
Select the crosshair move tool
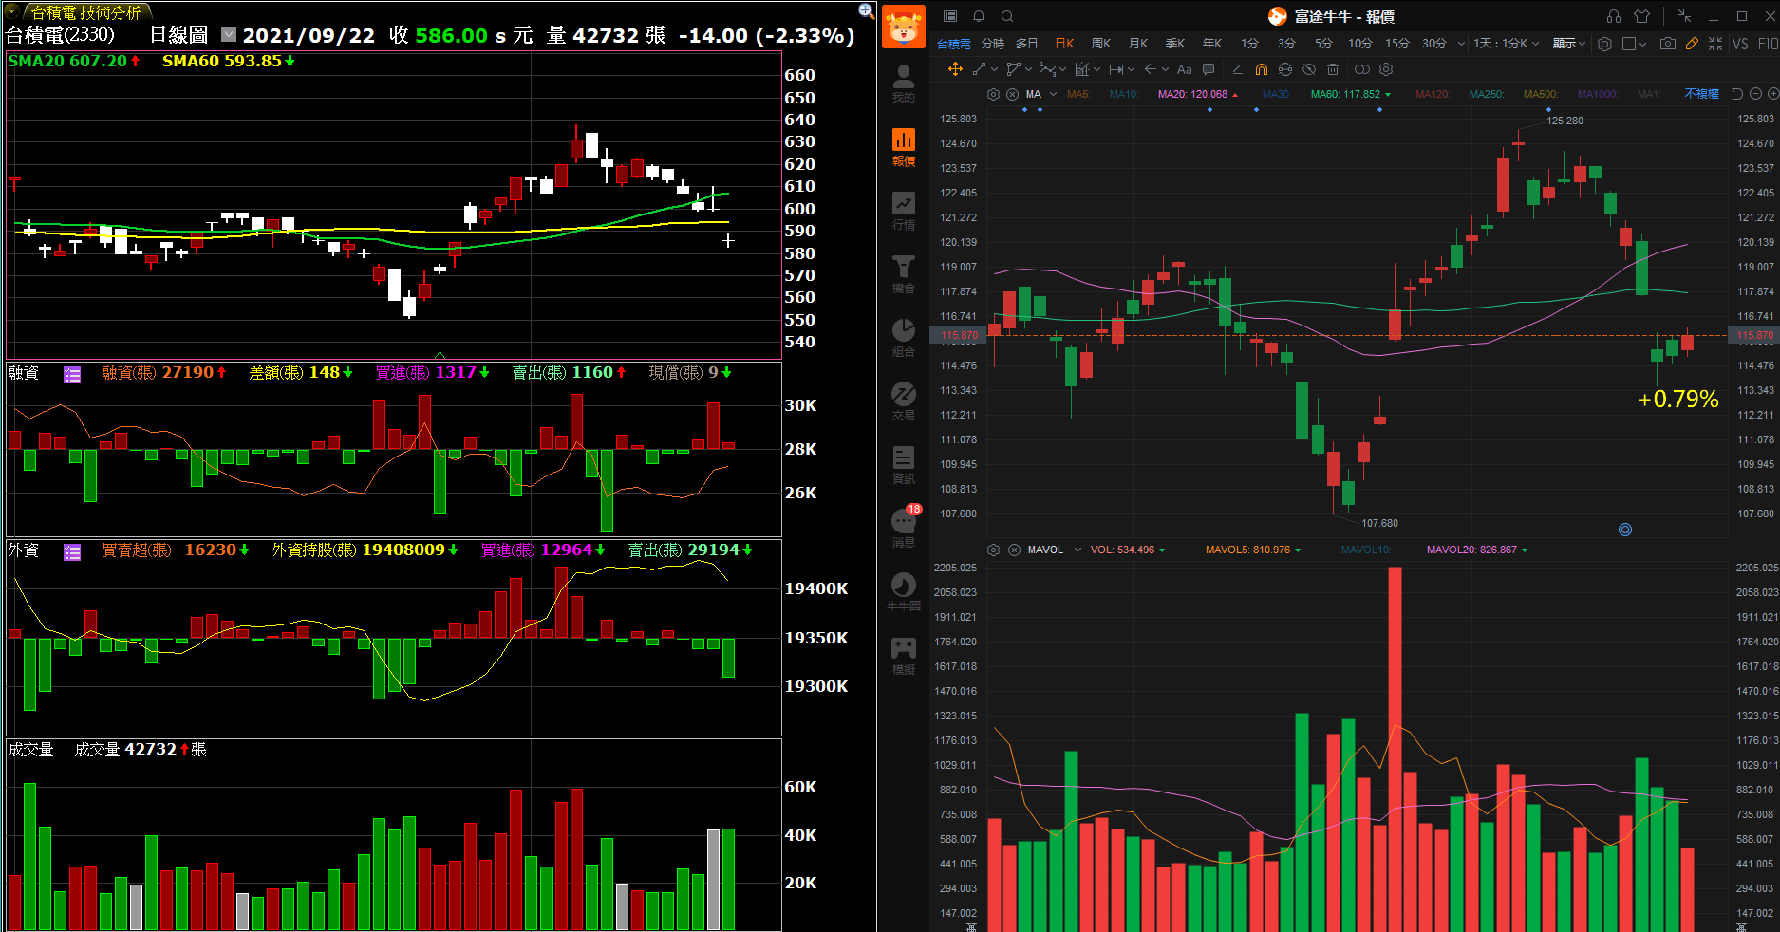(x=955, y=69)
